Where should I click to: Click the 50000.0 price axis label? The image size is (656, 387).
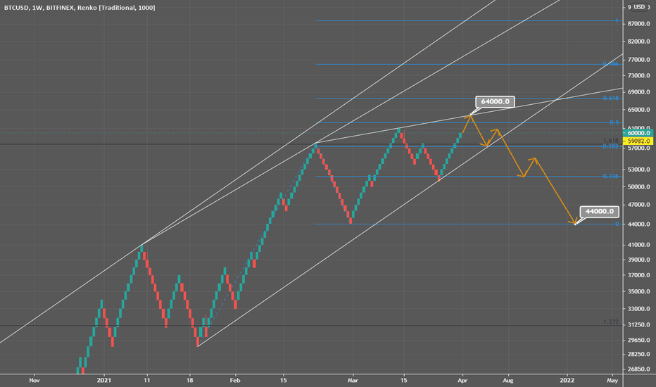[x=639, y=186]
